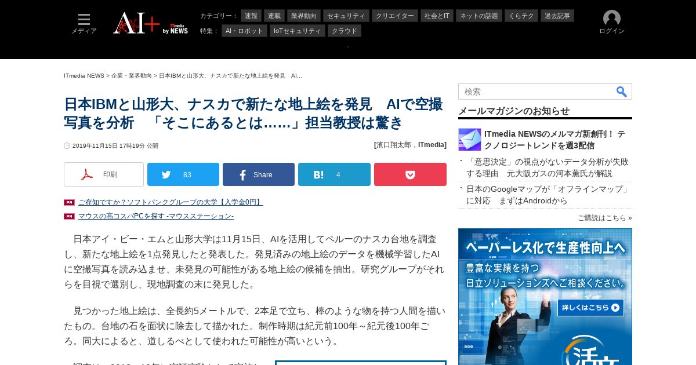Open the ペーパーレス化で生産性向上へ ad banner

[x=545, y=297]
